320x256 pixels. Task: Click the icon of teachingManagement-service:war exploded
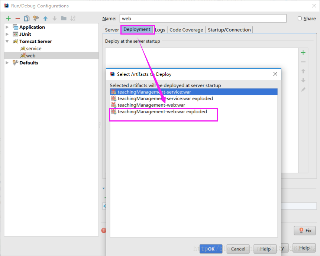(x=114, y=98)
